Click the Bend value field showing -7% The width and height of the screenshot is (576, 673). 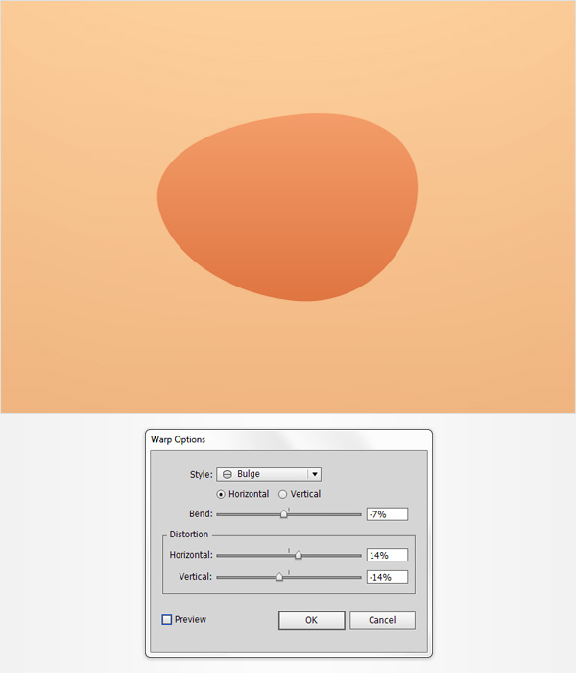click(x=386, y=514)
